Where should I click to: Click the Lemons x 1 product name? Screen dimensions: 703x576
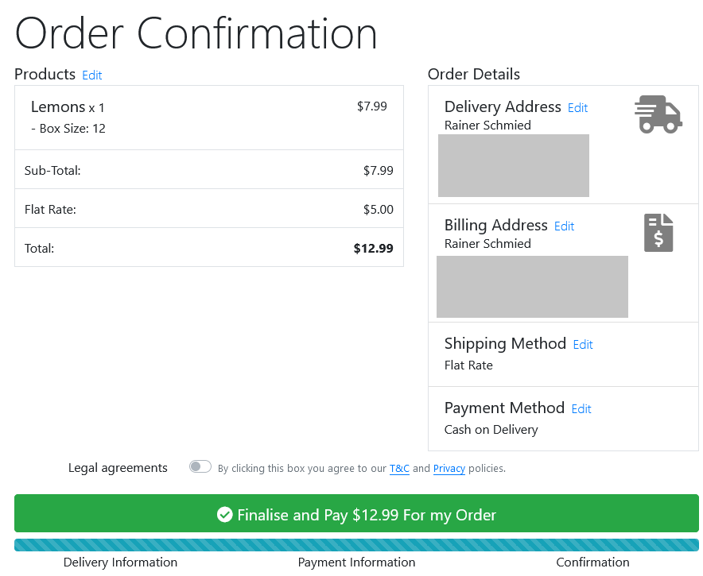coord(68,107)
